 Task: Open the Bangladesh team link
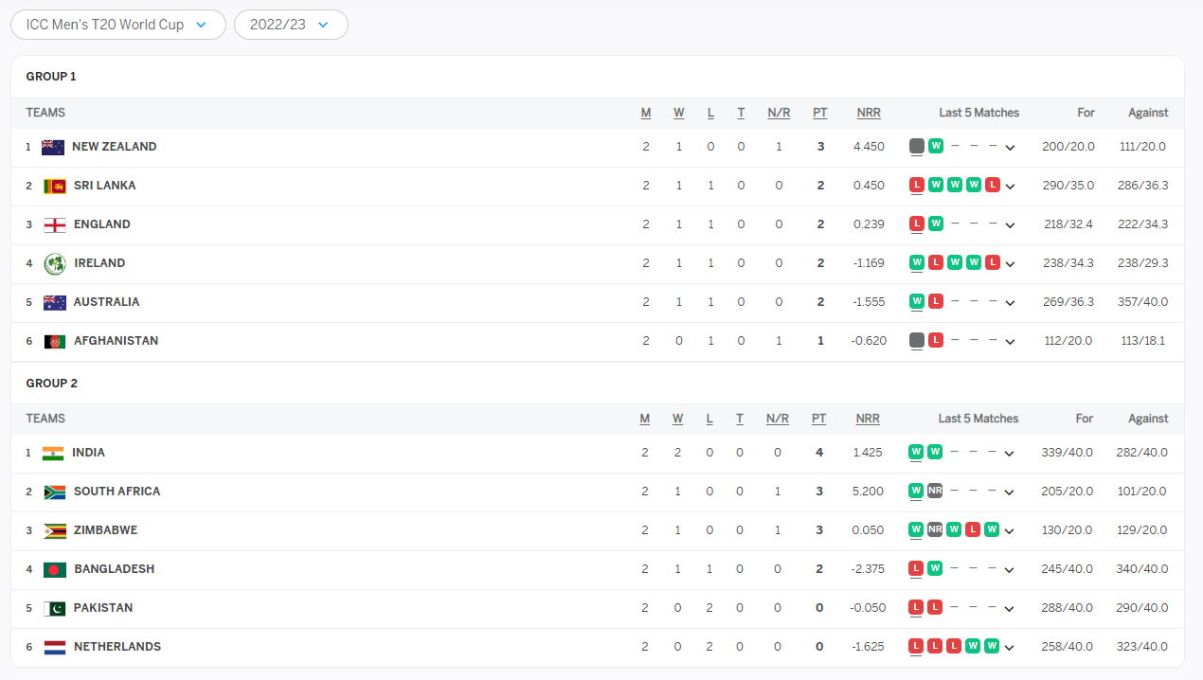click(114, 569)
